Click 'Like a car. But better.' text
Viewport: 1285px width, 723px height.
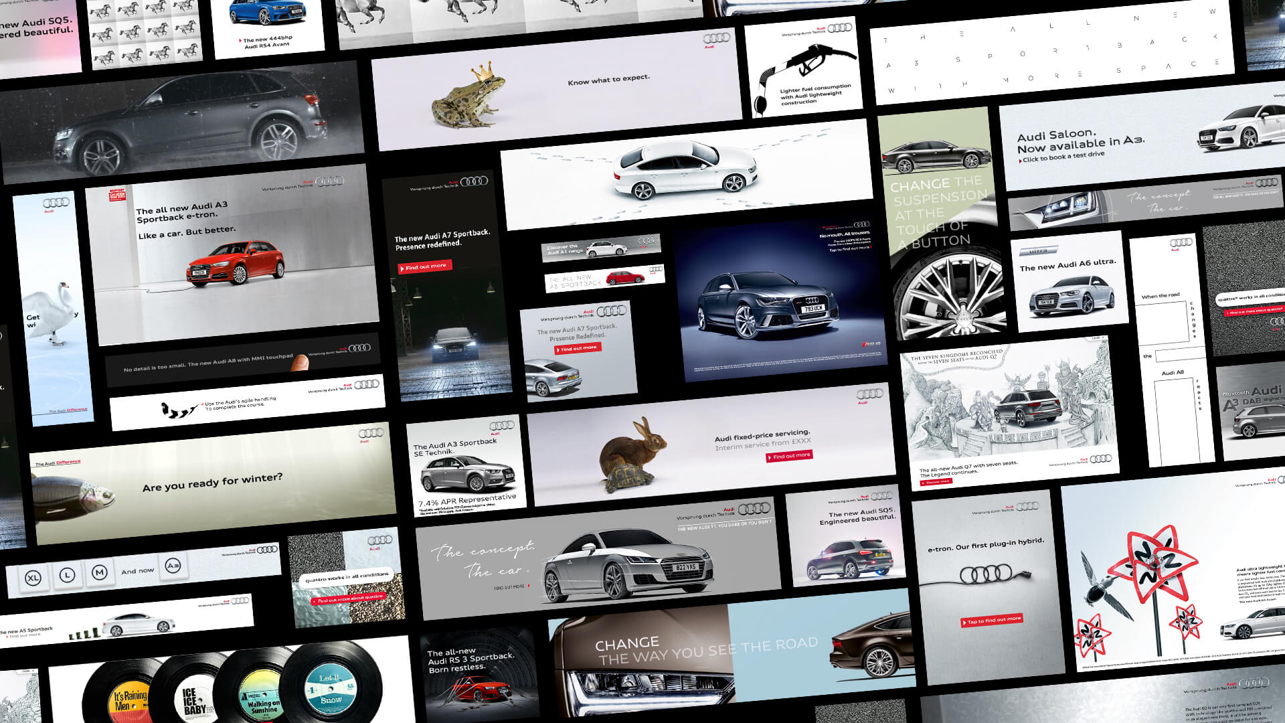pos(186,233)
